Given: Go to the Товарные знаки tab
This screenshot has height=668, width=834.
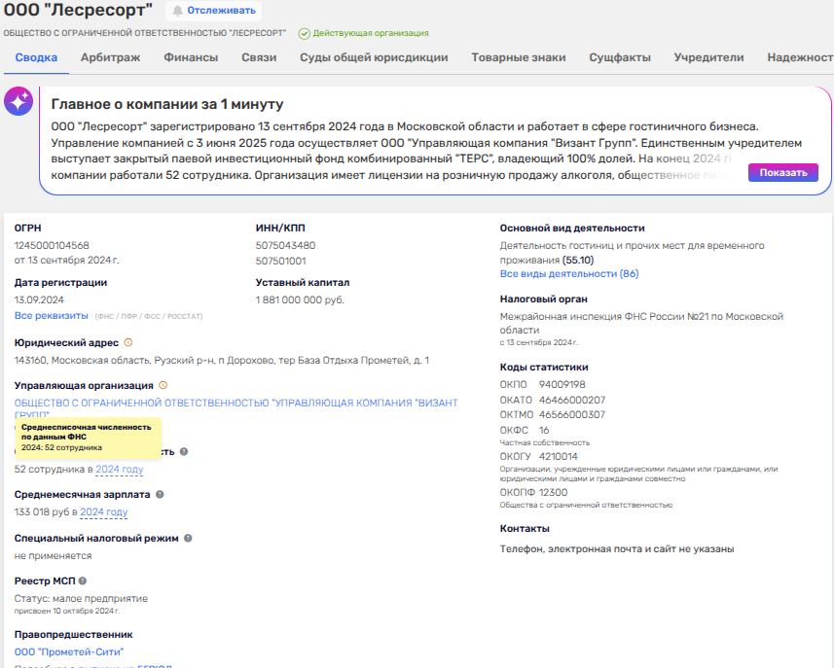Looking at the screenshot, I should coord(518,57).
